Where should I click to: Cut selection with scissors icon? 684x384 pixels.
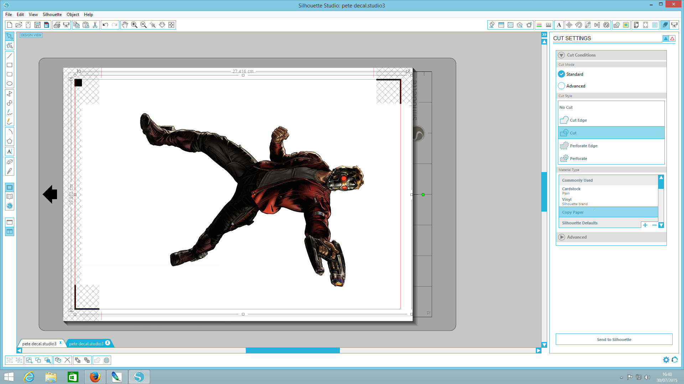click(x=95, y=25)
